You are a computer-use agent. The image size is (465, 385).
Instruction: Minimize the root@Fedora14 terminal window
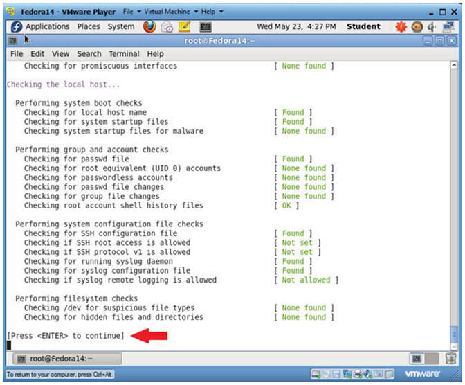coord(428,41)
